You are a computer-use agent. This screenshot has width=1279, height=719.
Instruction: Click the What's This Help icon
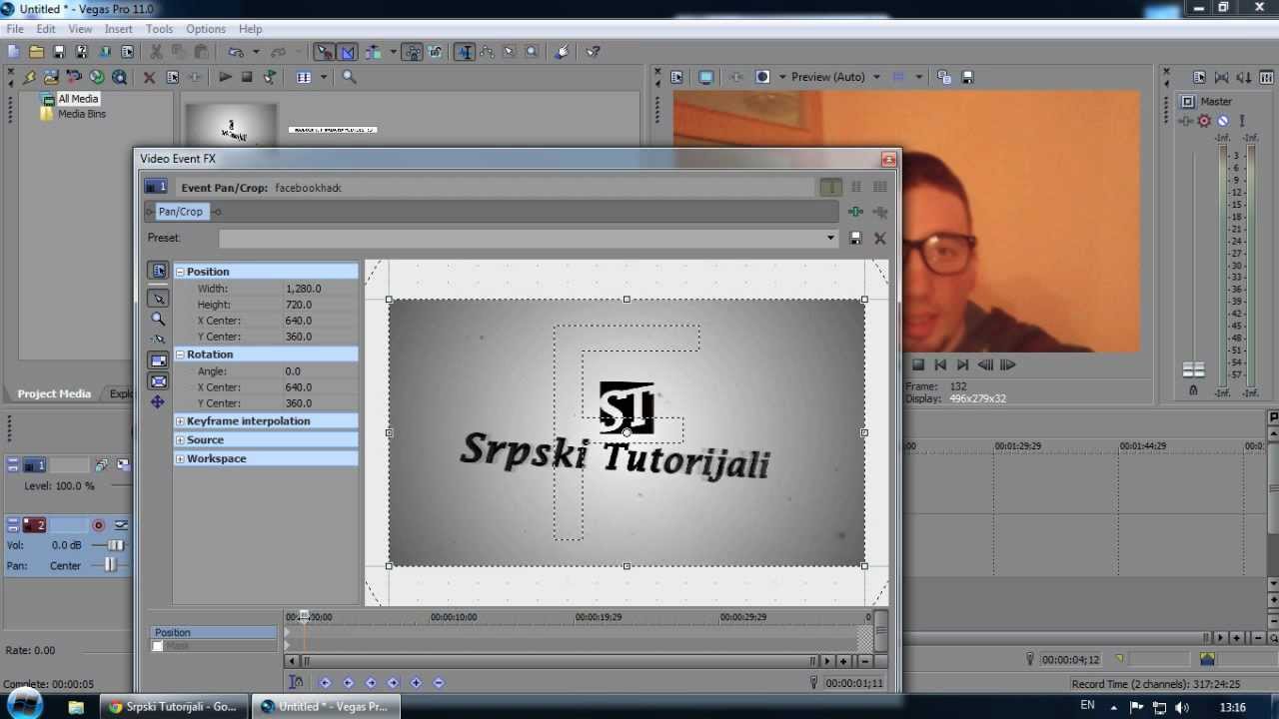[593, 52]
